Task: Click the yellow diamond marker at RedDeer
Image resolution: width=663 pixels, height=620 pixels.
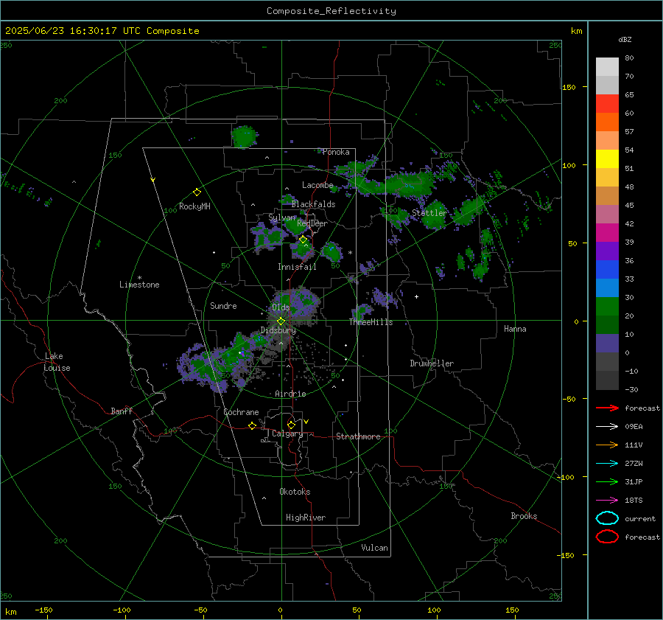Action: (x=304, y=240)
